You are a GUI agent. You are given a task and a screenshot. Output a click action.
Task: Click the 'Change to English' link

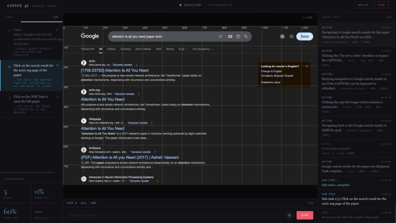click(x=272, y=71)
